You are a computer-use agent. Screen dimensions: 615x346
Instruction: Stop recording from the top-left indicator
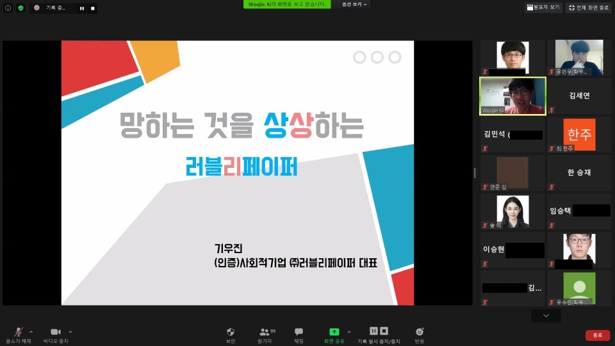[92, 8]
